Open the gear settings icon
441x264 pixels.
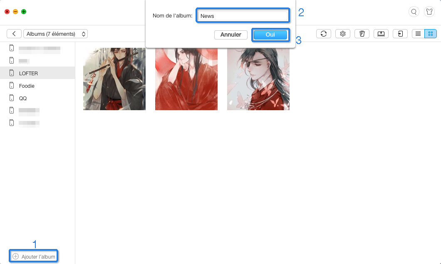(x=342, y=34)
